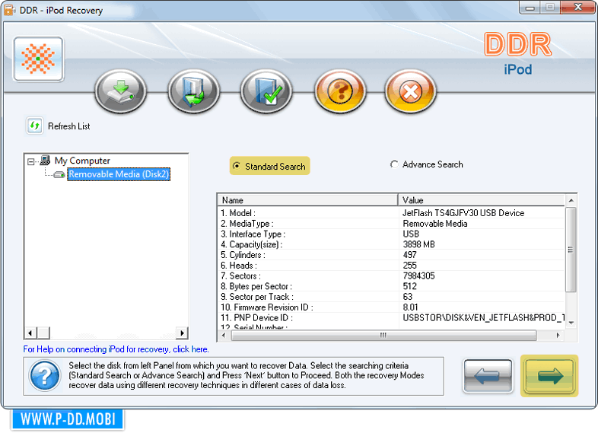The width and height of the screenshot is (598, 433).
Task: Click the My Computer tree label
Action: (x=82, y=161)
